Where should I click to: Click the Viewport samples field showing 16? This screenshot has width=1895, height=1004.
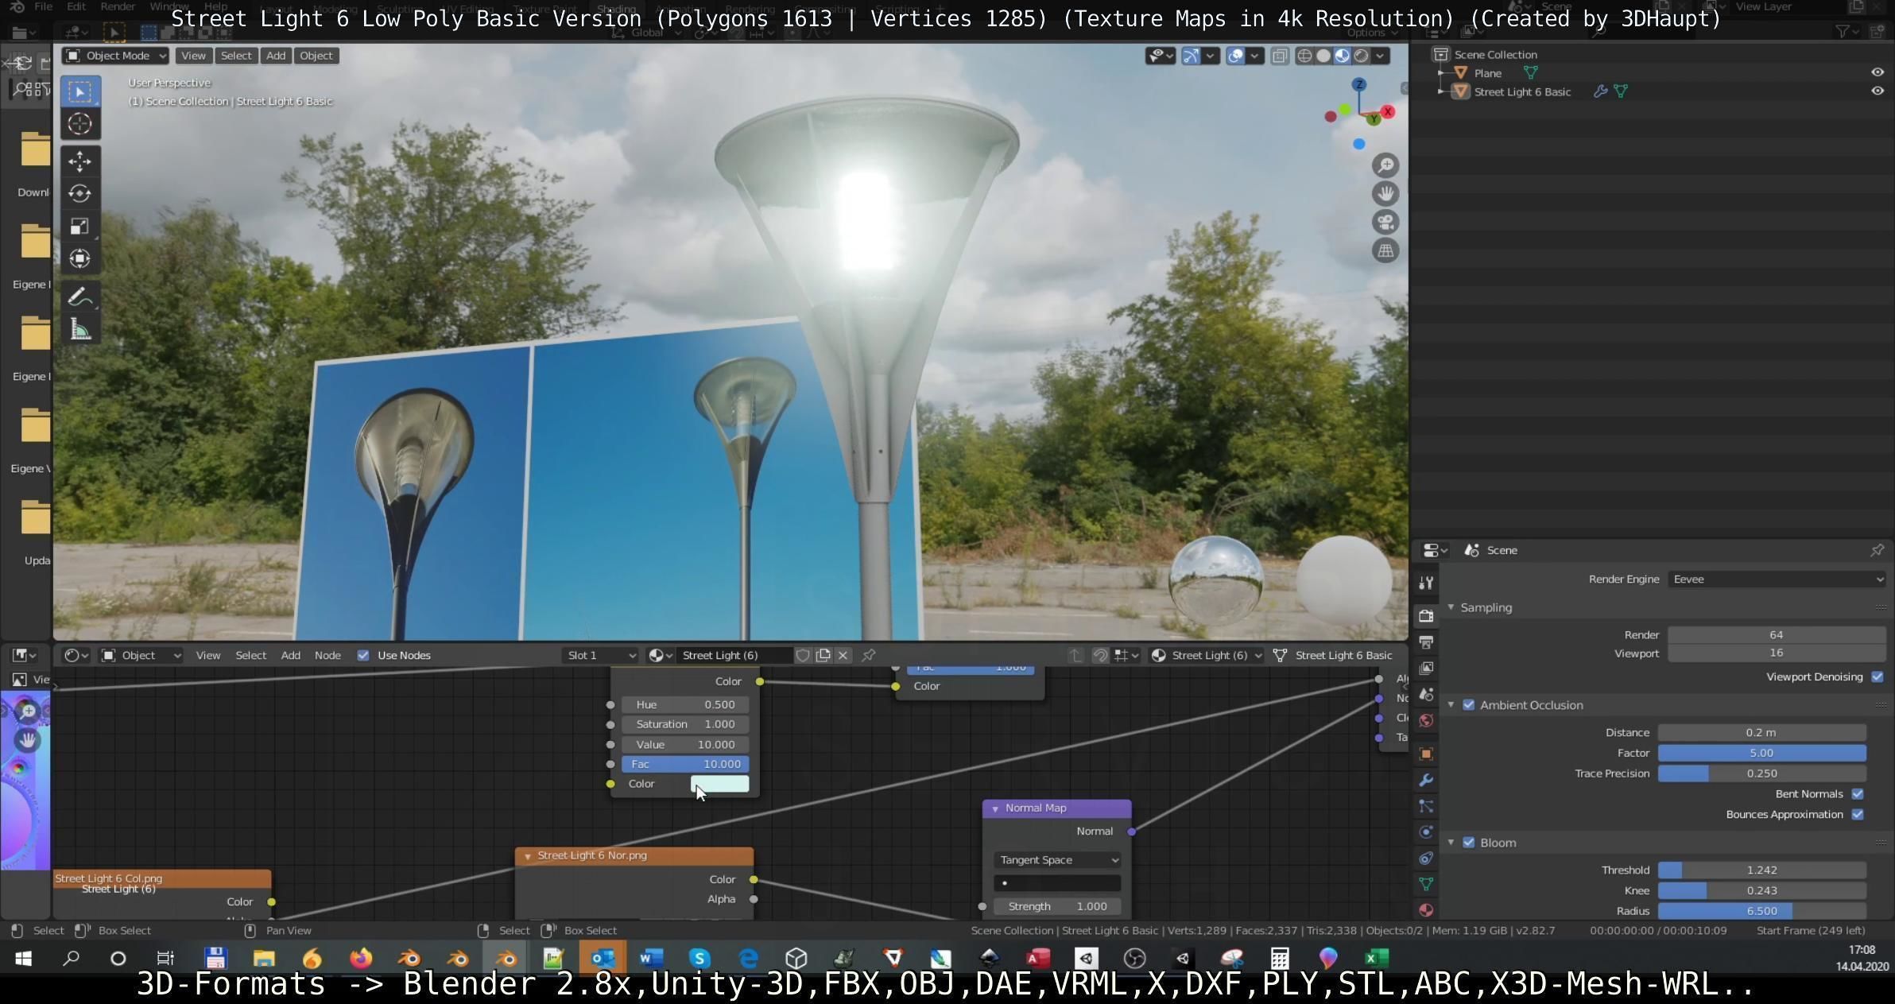(1776, 653)
